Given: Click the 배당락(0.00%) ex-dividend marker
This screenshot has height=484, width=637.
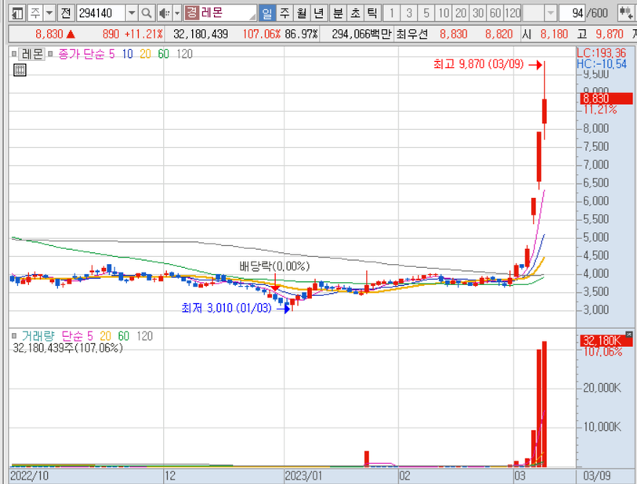Looking at the screenshot, I should (275, 266).
